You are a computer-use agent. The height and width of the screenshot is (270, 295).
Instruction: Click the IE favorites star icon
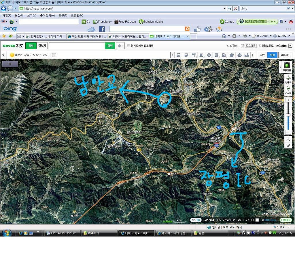click(x=3, y=36)
